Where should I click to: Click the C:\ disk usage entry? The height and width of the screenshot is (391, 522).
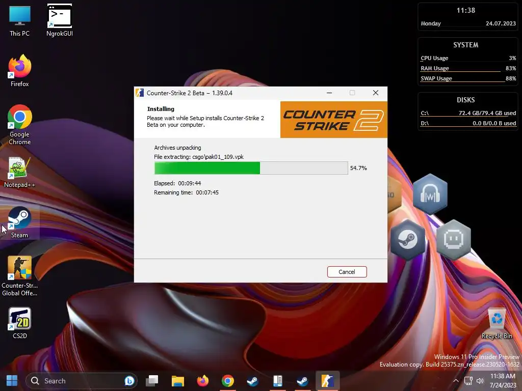468,114
